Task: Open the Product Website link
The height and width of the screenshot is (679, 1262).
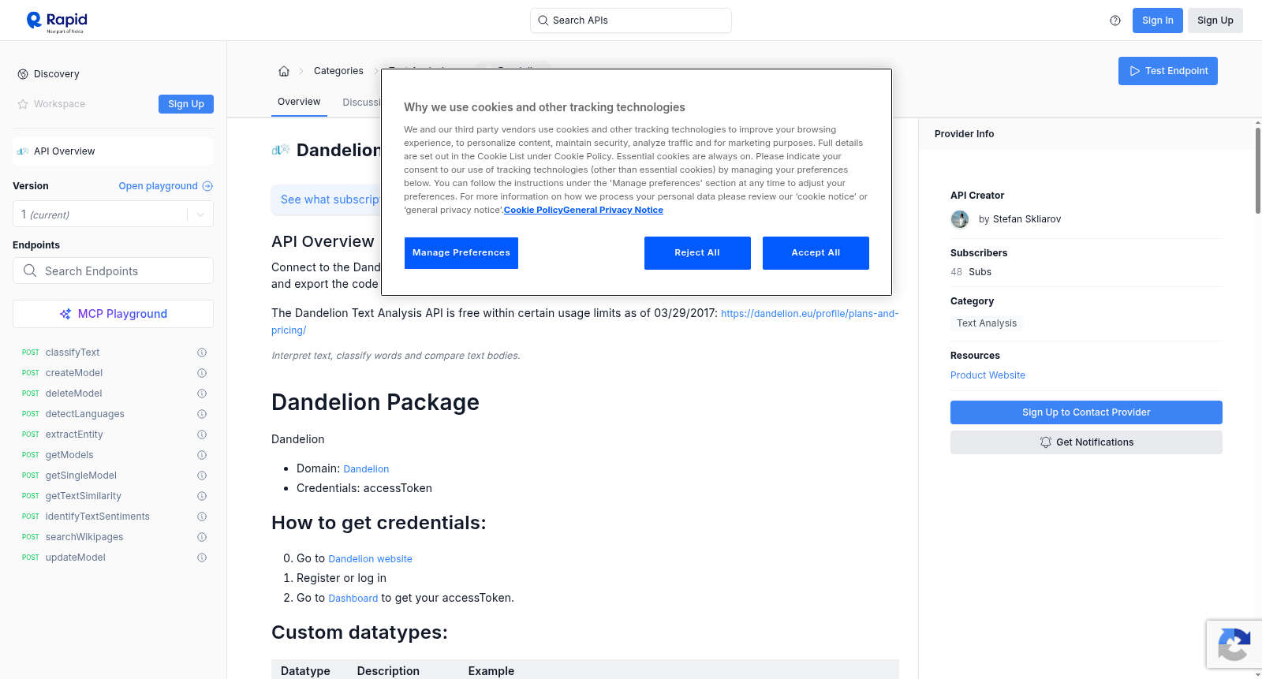Action: pyautogui.click(x=988, y=375)
